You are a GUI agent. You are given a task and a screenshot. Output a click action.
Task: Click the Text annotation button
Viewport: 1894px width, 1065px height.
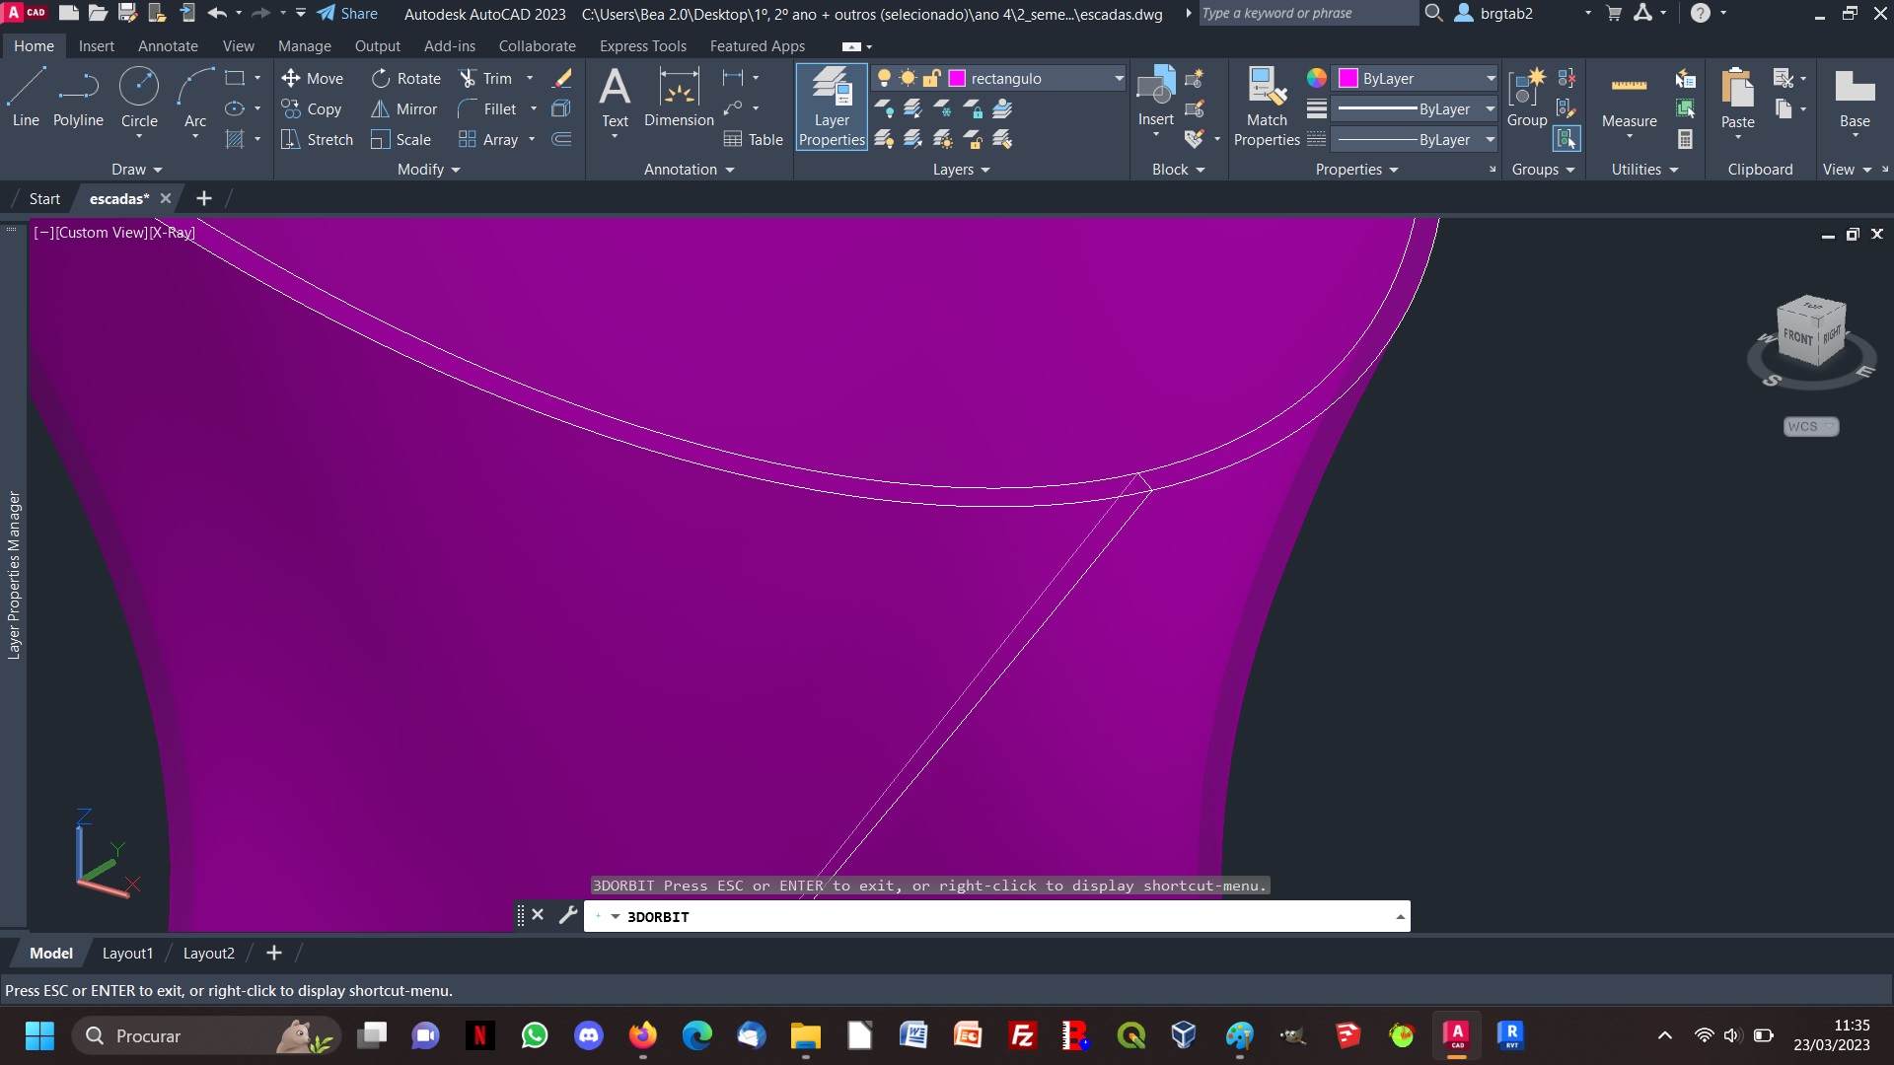point(615,98)
